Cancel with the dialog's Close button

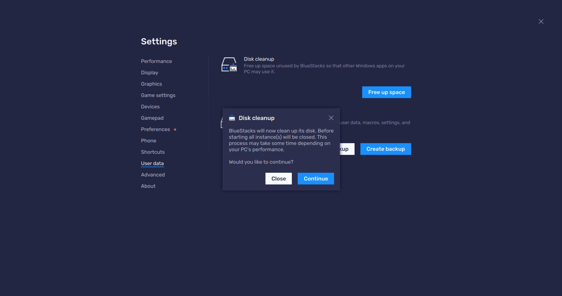[279, 179]
